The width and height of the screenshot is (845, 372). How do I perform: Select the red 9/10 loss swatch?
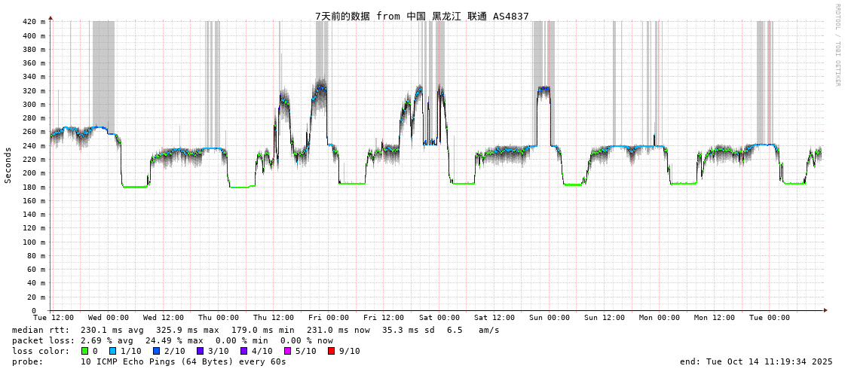331,351
